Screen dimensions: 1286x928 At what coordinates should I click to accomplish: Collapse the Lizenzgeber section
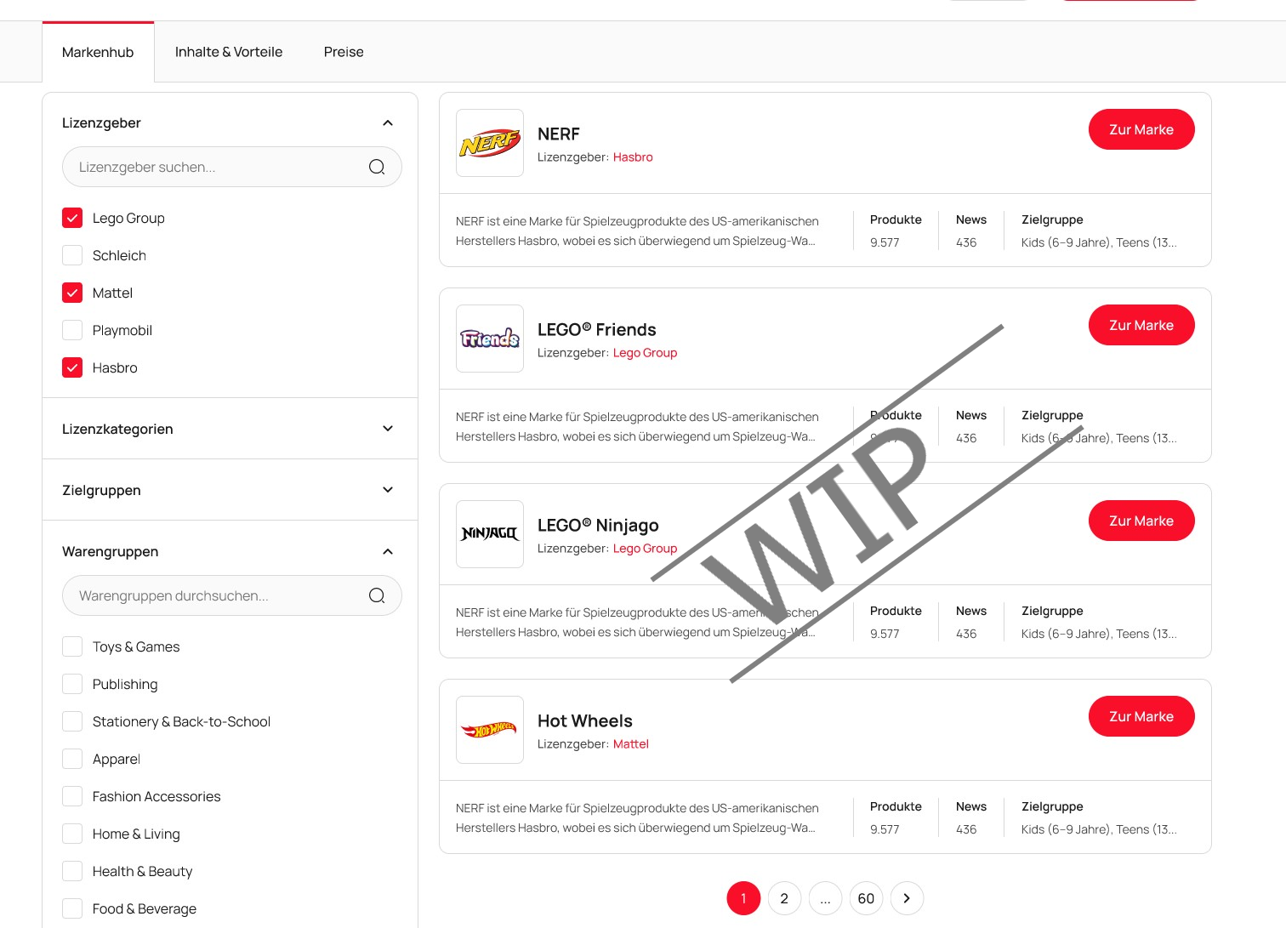[388, 122]
